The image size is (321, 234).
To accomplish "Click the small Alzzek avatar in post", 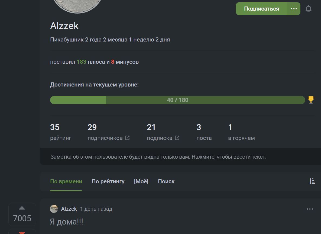I will [54, 209].
